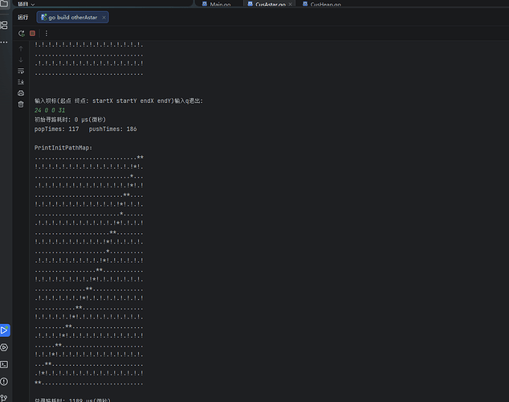Click the Run tool window icon
The height and width of the screenshot is (402, 509).
(5, 330)
